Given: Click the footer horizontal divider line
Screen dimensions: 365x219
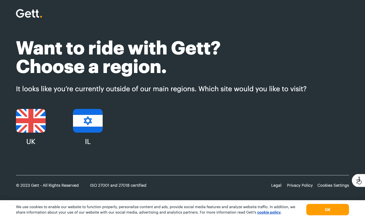Looking at the screenshot, I should (x=182, y=175).
